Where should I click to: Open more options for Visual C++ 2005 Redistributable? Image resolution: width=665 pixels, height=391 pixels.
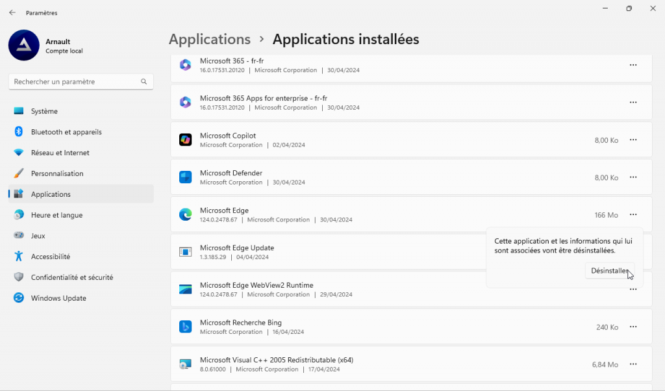[633, 364]
